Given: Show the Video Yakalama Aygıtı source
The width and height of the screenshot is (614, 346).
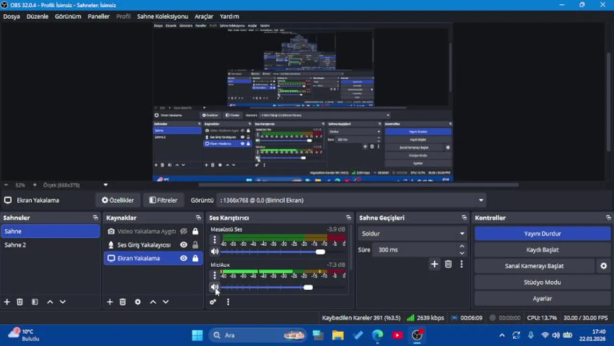Looking at the screenshot, I should [184, 231].
